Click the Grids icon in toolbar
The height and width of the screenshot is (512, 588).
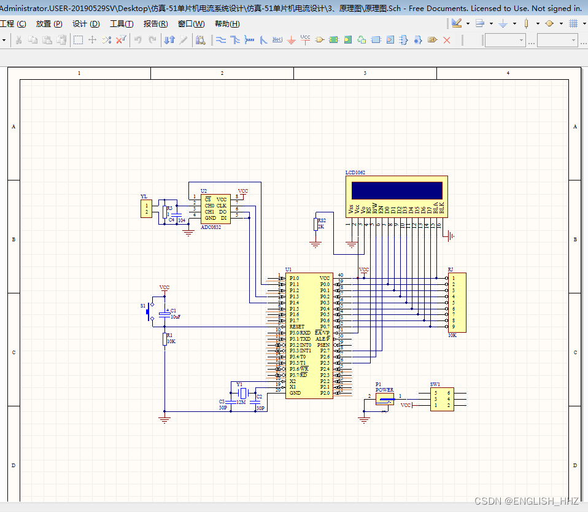(x=573, y=23)
